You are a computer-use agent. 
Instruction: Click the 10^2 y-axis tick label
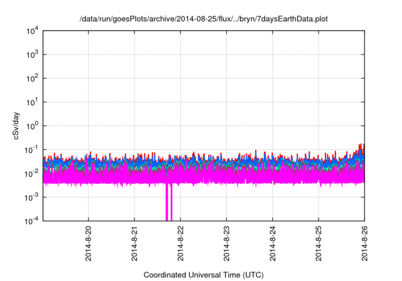(x=32, y=78)
